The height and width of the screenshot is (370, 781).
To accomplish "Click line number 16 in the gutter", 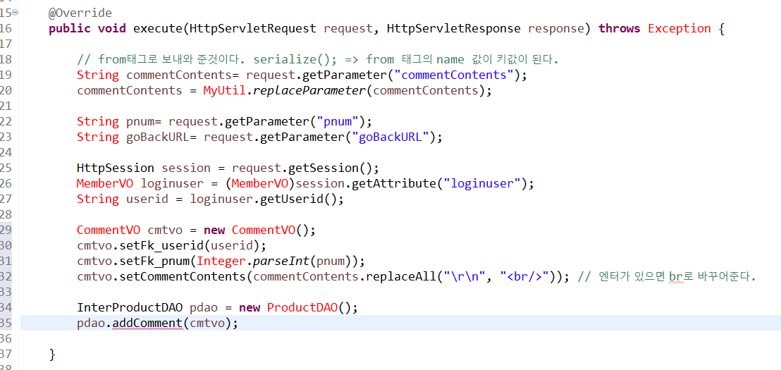I will coord(5,28).
